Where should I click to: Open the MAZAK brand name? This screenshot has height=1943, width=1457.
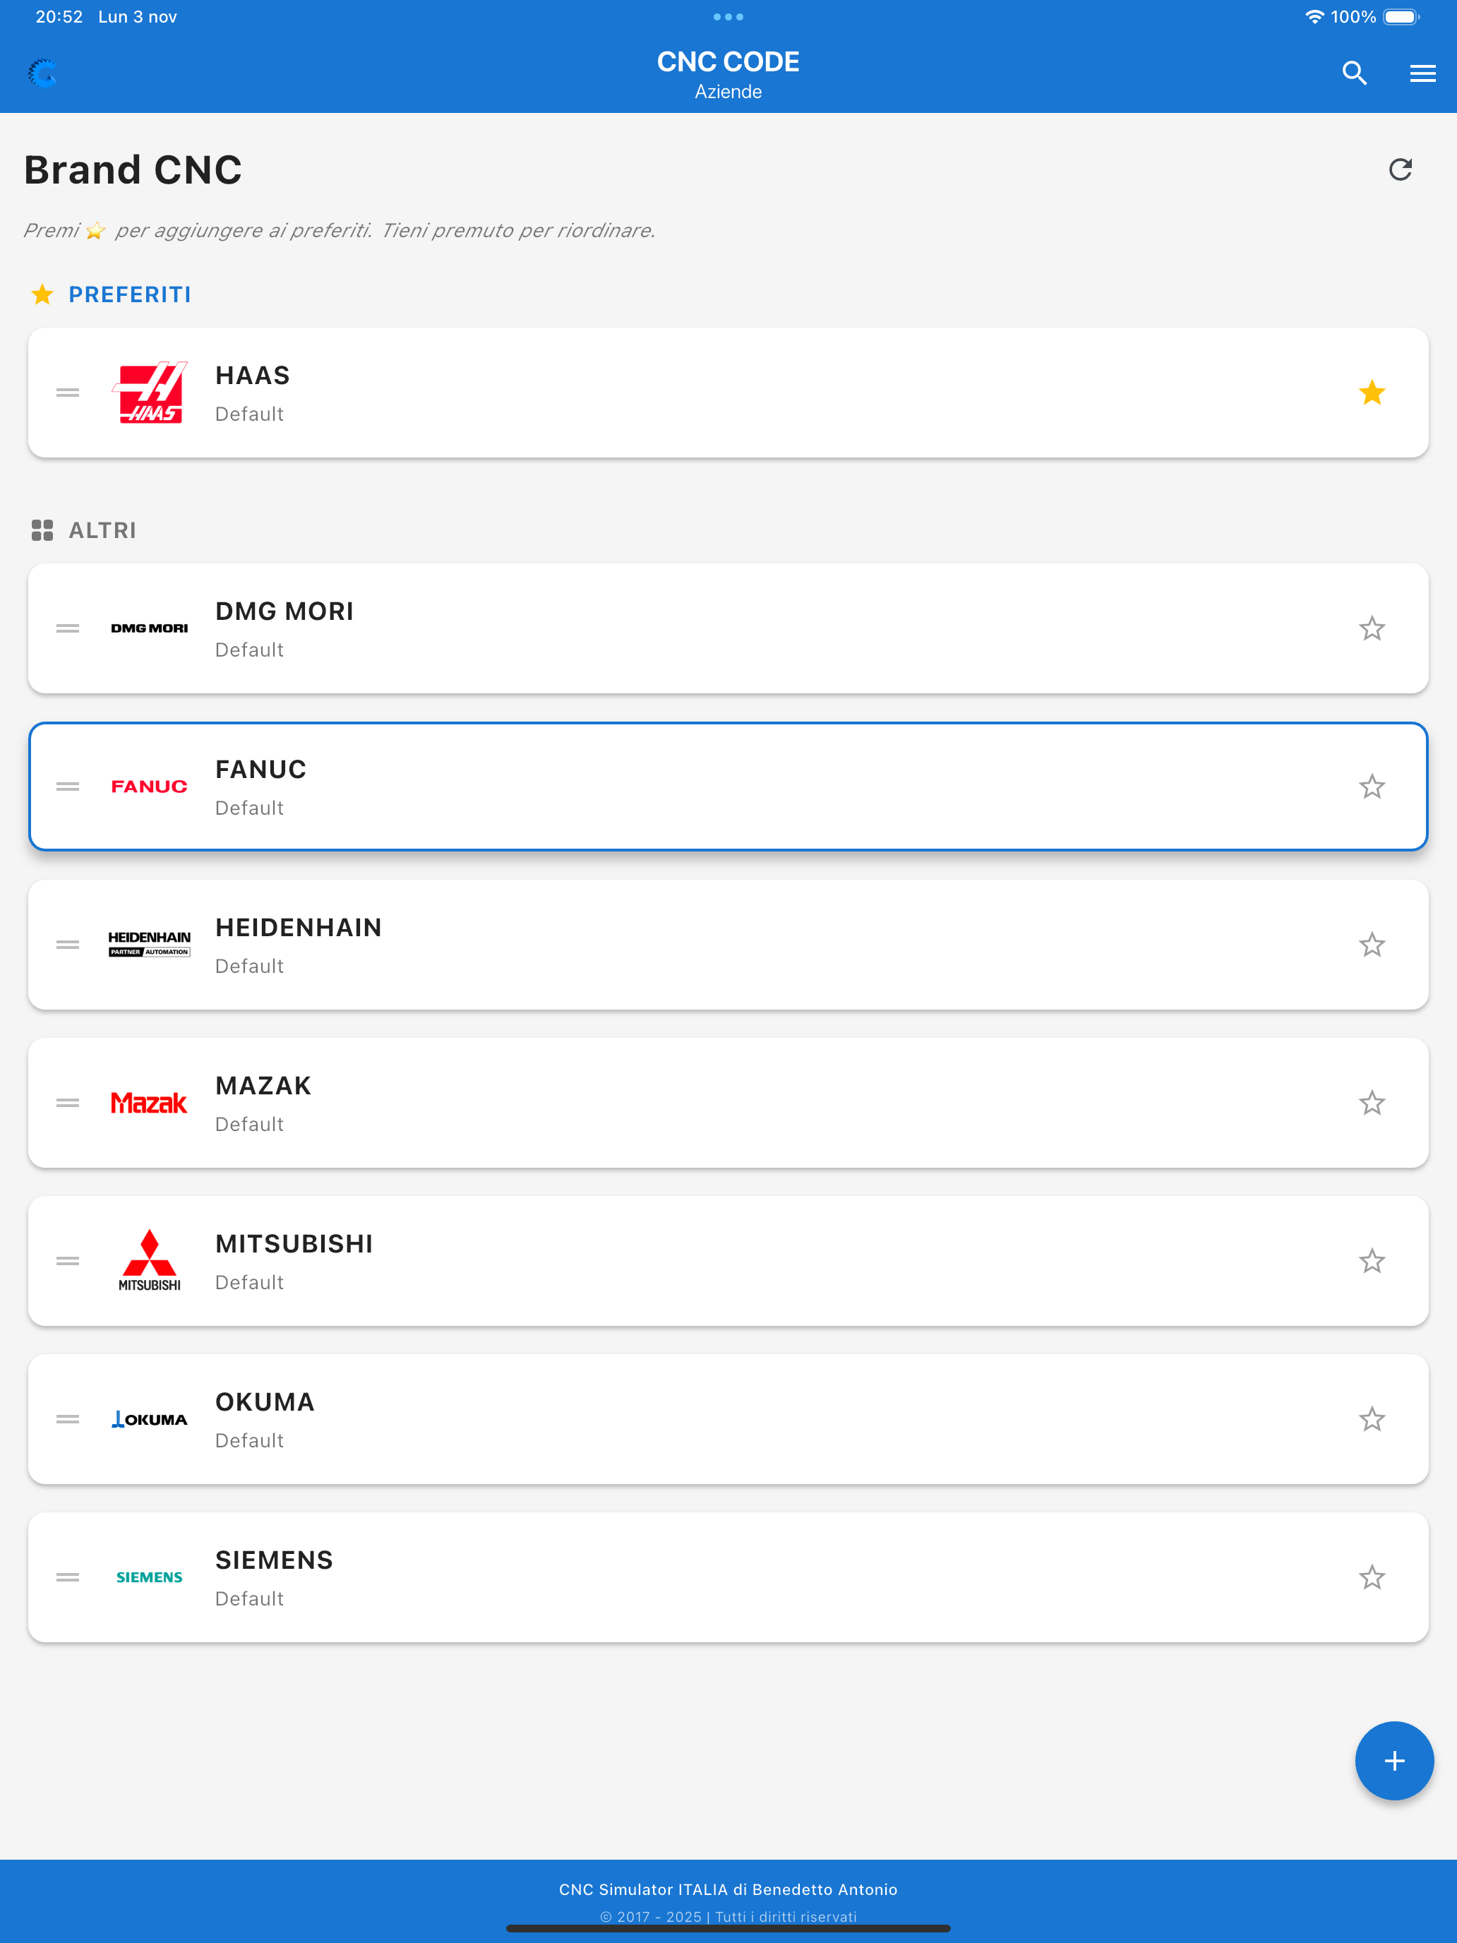point(263,1084)
